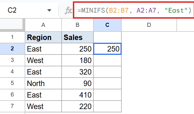Select row 5 header
This screenshot has height=114, width=194.
tap(12, 83)
